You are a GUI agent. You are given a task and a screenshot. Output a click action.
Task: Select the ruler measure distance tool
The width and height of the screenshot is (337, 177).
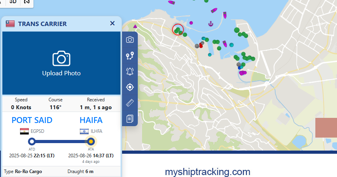[130, 103]
